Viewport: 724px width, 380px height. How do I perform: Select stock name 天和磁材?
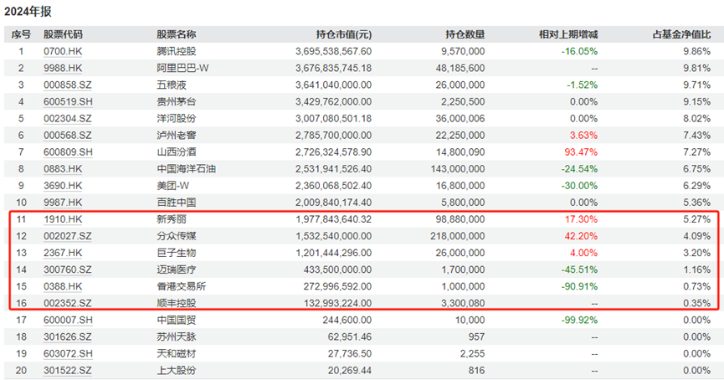pyautogui.click(x=177, y=354)
